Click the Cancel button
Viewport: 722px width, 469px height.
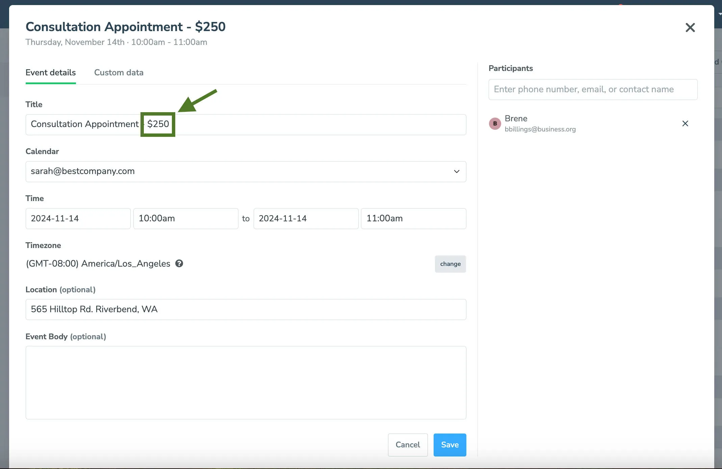click(408, 445)
